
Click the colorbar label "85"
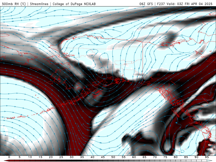186,157
